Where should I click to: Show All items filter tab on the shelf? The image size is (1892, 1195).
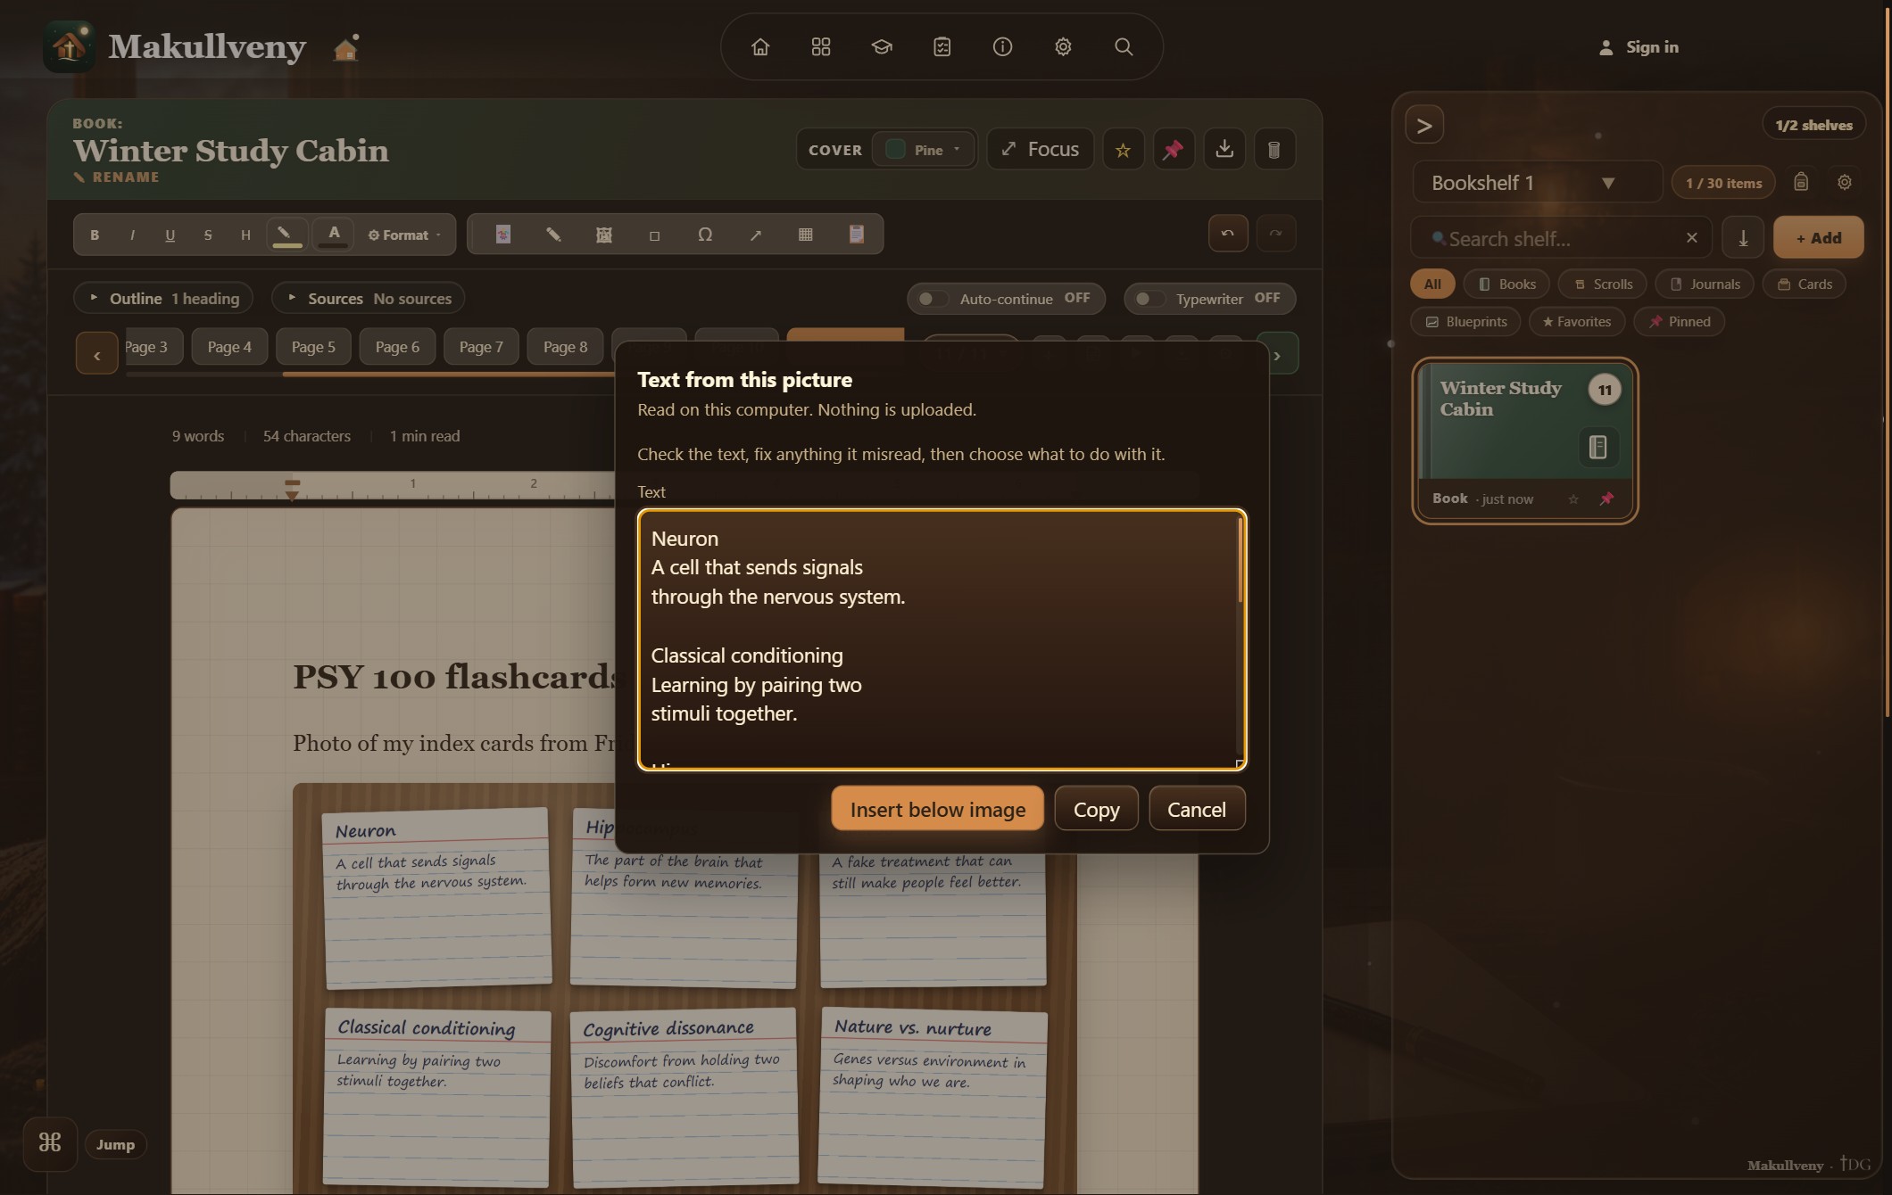[x=1432, y=284]
